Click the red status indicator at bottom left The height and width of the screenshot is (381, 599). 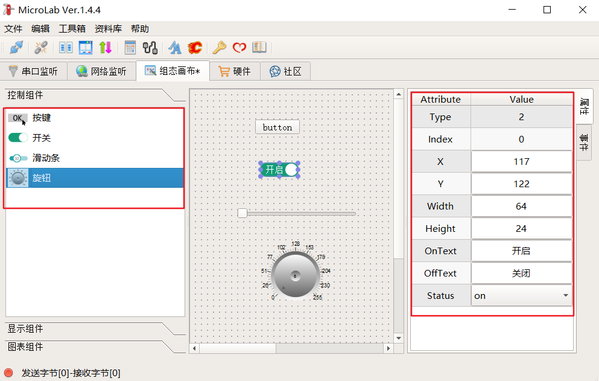7,373
